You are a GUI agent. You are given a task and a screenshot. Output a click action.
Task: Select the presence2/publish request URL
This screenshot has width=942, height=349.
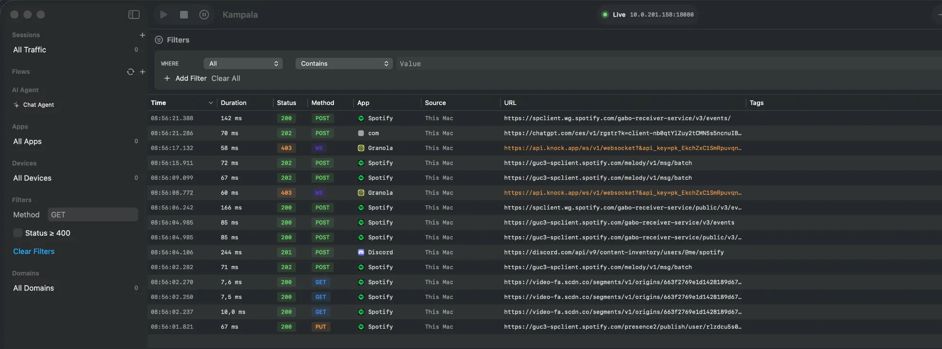coord(623,327)
